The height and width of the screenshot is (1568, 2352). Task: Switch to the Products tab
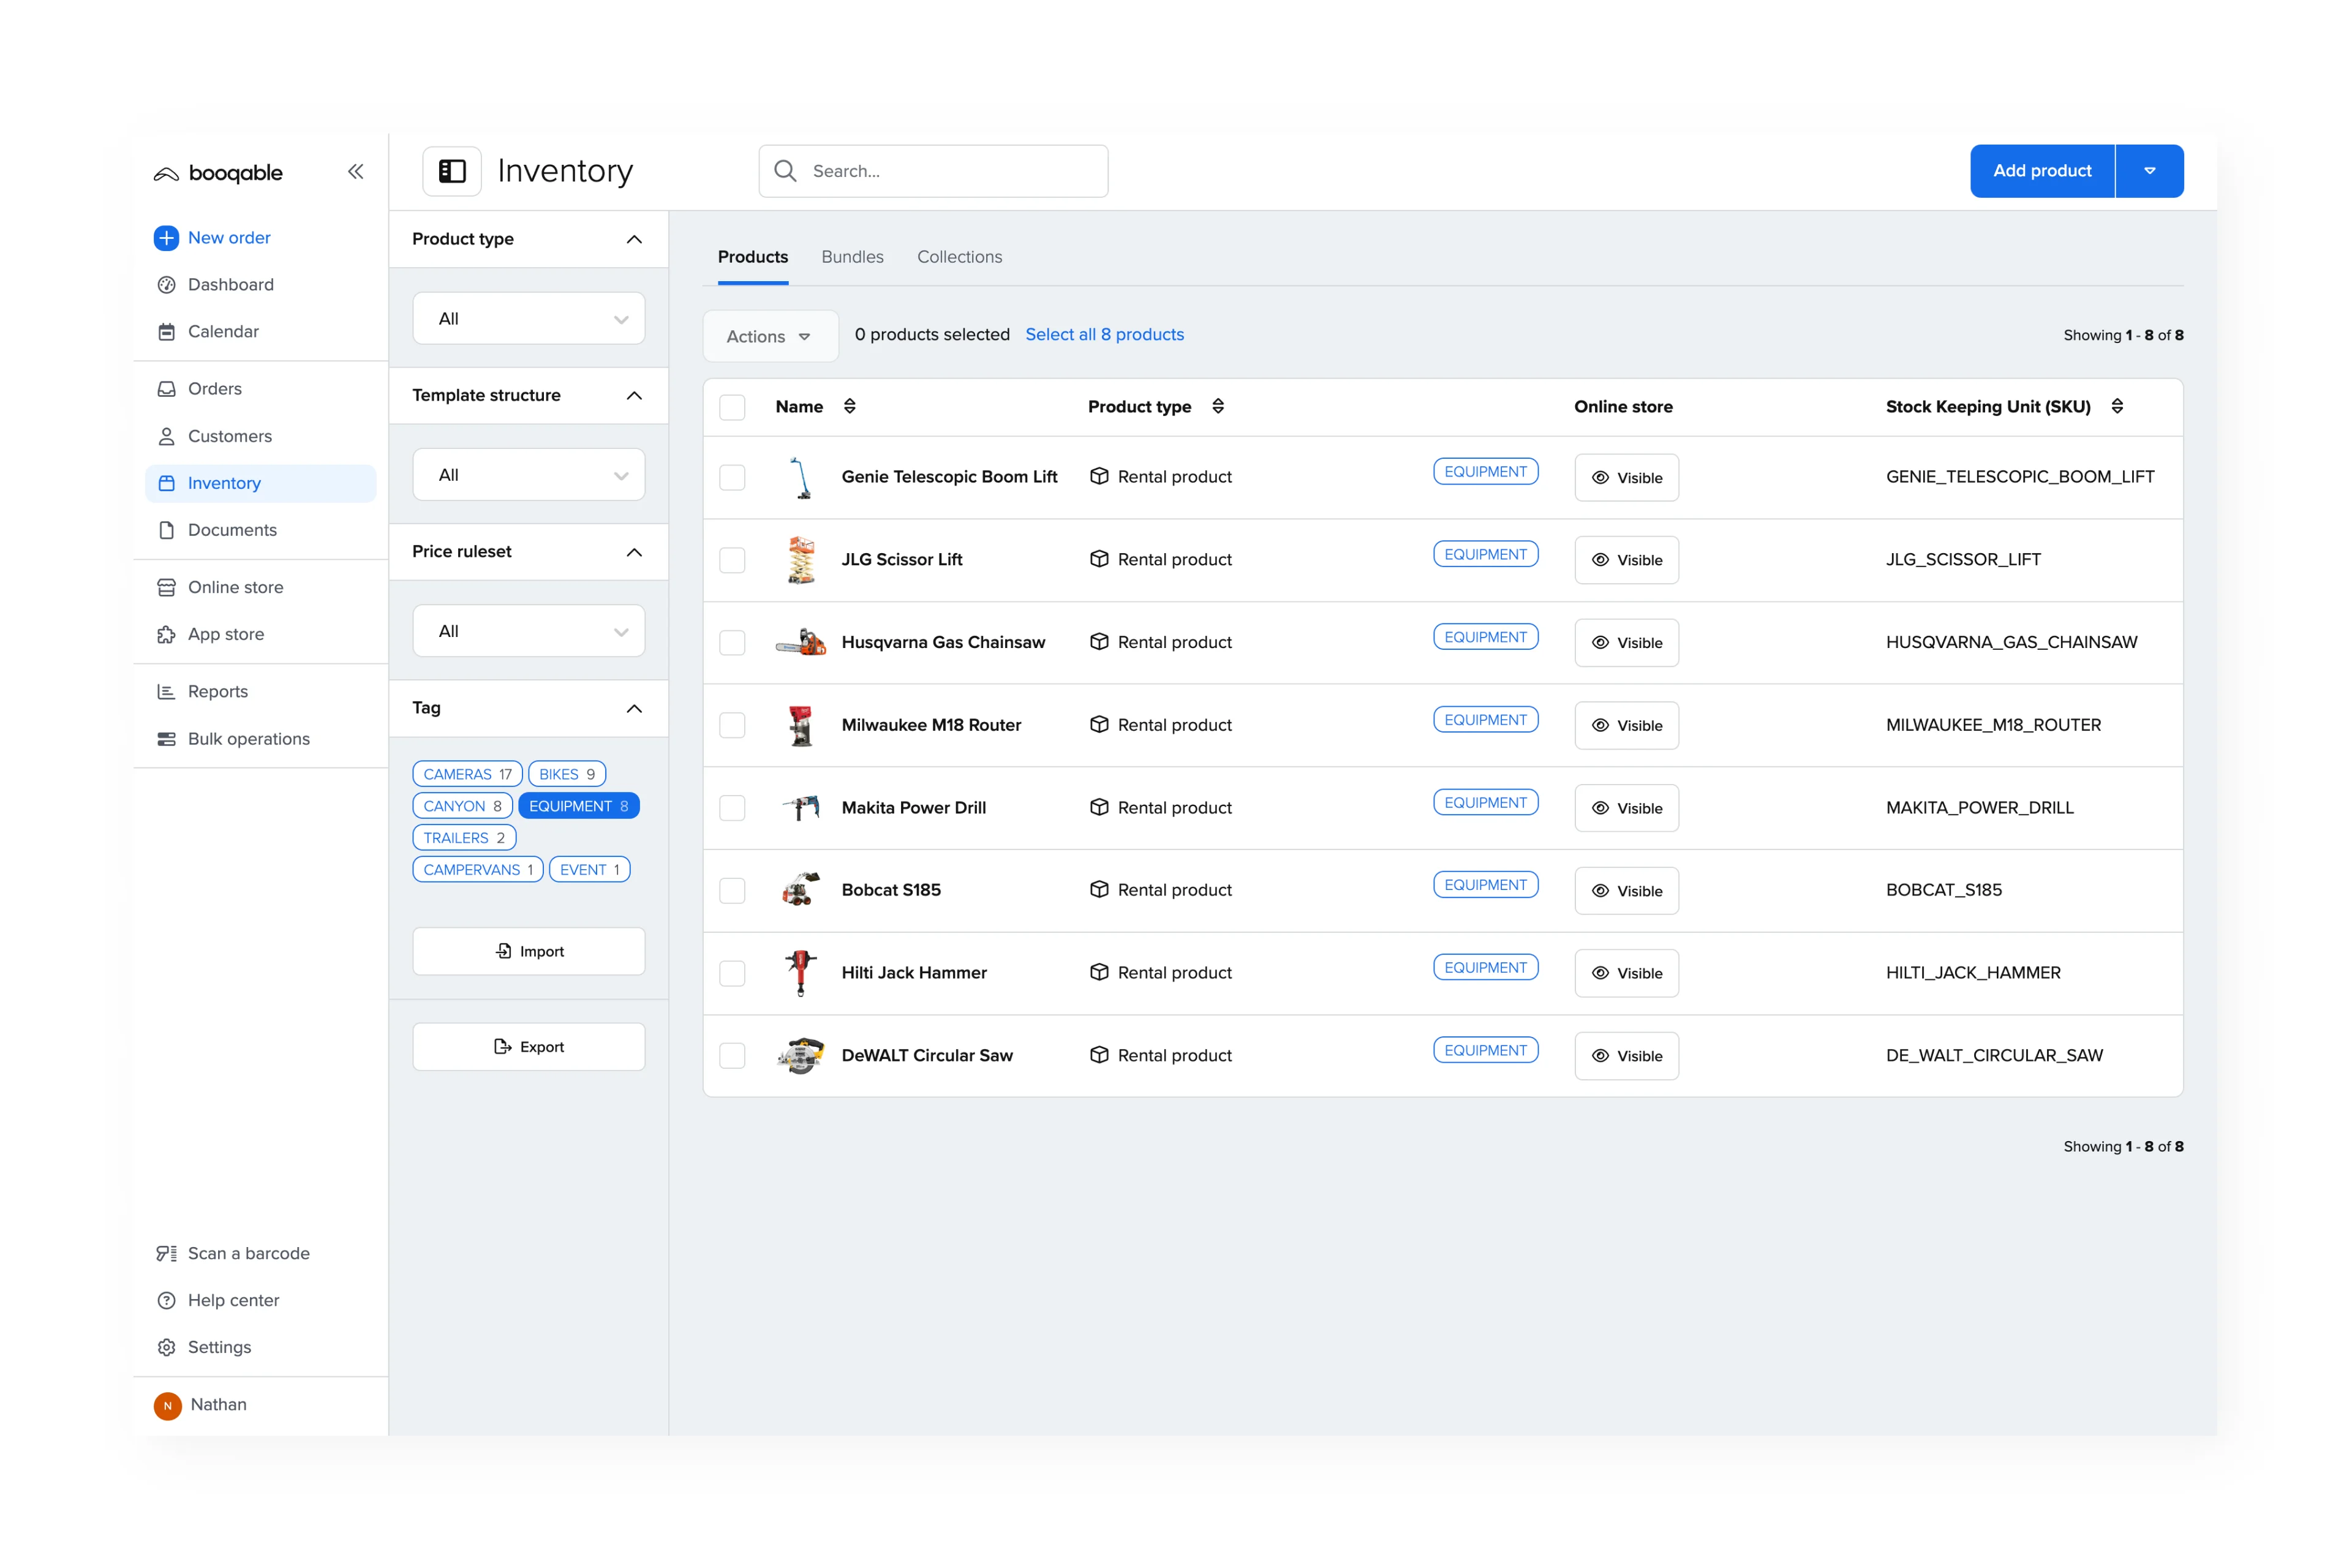(753, 257)
